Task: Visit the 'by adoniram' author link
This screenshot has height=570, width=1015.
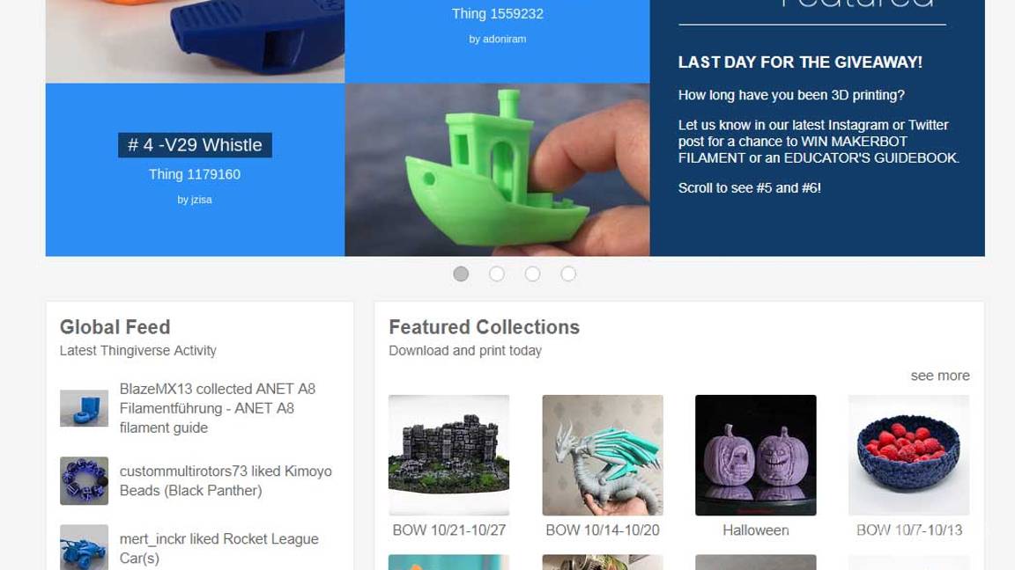Action: pyautogui.click(x=497, y=39)
